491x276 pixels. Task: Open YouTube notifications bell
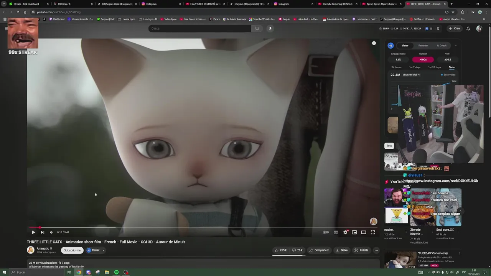(468, 28)
